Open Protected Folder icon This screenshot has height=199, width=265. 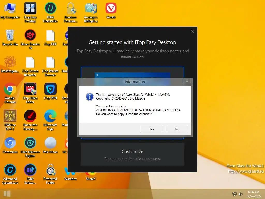click(50, 174)
